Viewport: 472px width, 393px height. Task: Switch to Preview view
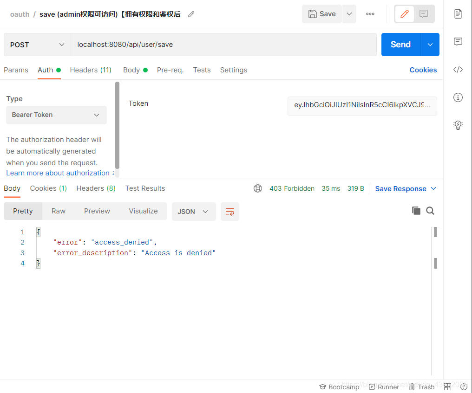(97, 211)
